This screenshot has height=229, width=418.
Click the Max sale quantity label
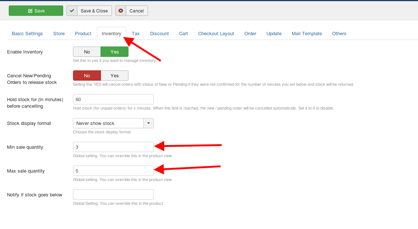pyautogui.click(x=26, y=171)
